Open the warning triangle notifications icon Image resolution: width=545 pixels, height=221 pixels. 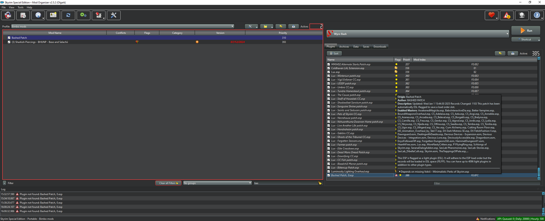[x=507, y=15]
